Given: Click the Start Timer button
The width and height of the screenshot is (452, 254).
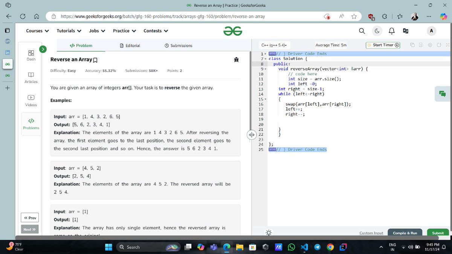Looking at the screenshot, I should (383, 45).
